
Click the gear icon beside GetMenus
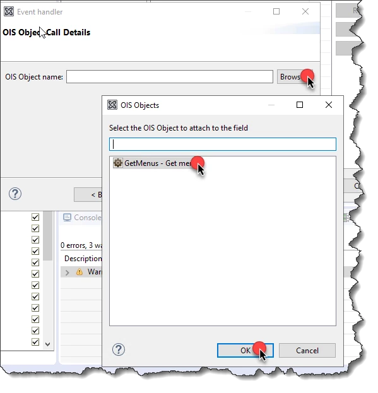point(117,163)
